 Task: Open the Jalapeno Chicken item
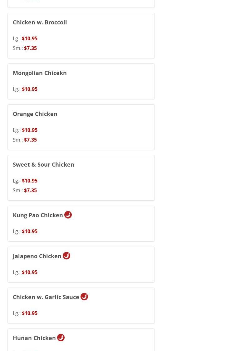tap(37, 256)
